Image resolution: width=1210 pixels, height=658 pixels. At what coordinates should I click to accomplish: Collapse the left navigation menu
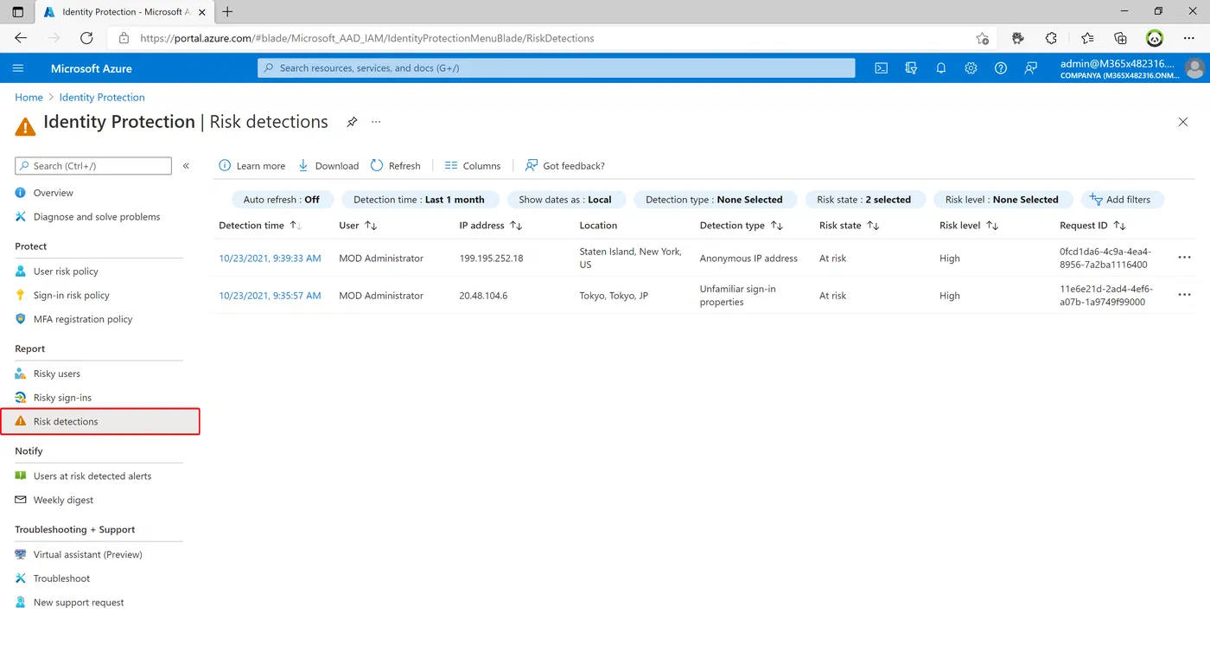click(x=186, y=166)
